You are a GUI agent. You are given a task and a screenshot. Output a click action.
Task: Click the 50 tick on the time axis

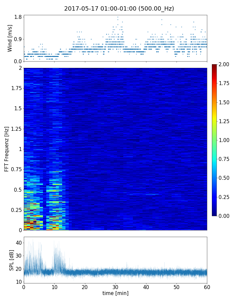tap(177, 287)
